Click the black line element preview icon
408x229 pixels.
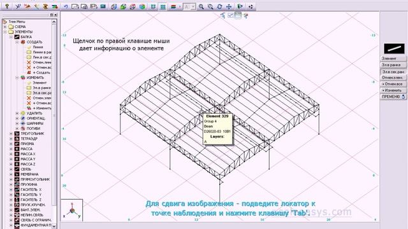pyautogui.click(x=394, y=48)
